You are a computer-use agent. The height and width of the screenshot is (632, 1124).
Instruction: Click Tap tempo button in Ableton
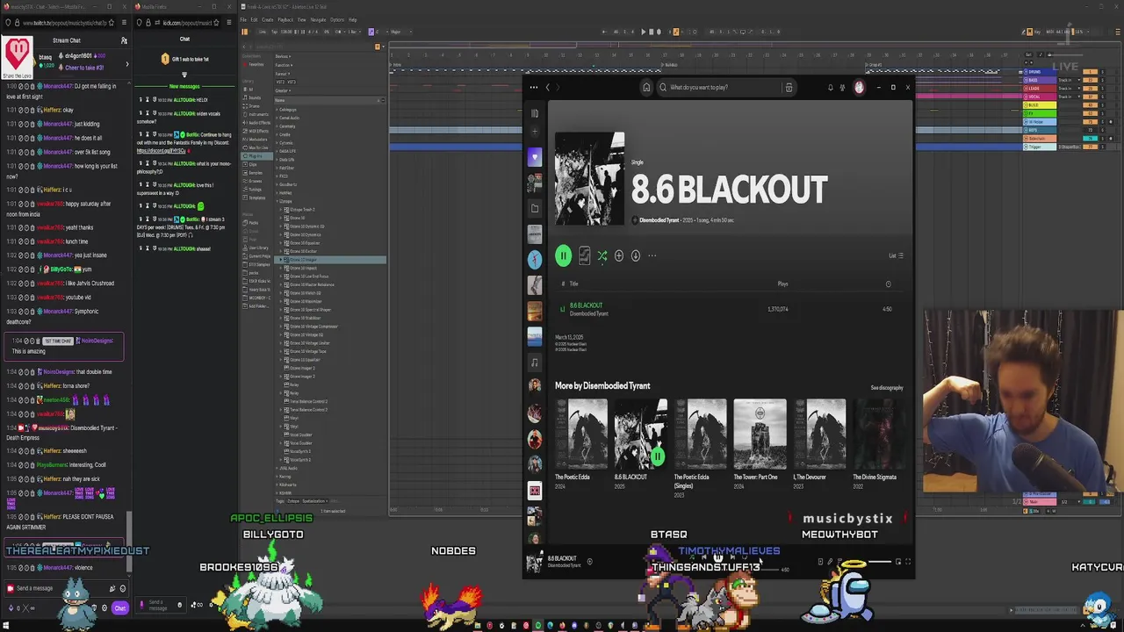point(274,32)
